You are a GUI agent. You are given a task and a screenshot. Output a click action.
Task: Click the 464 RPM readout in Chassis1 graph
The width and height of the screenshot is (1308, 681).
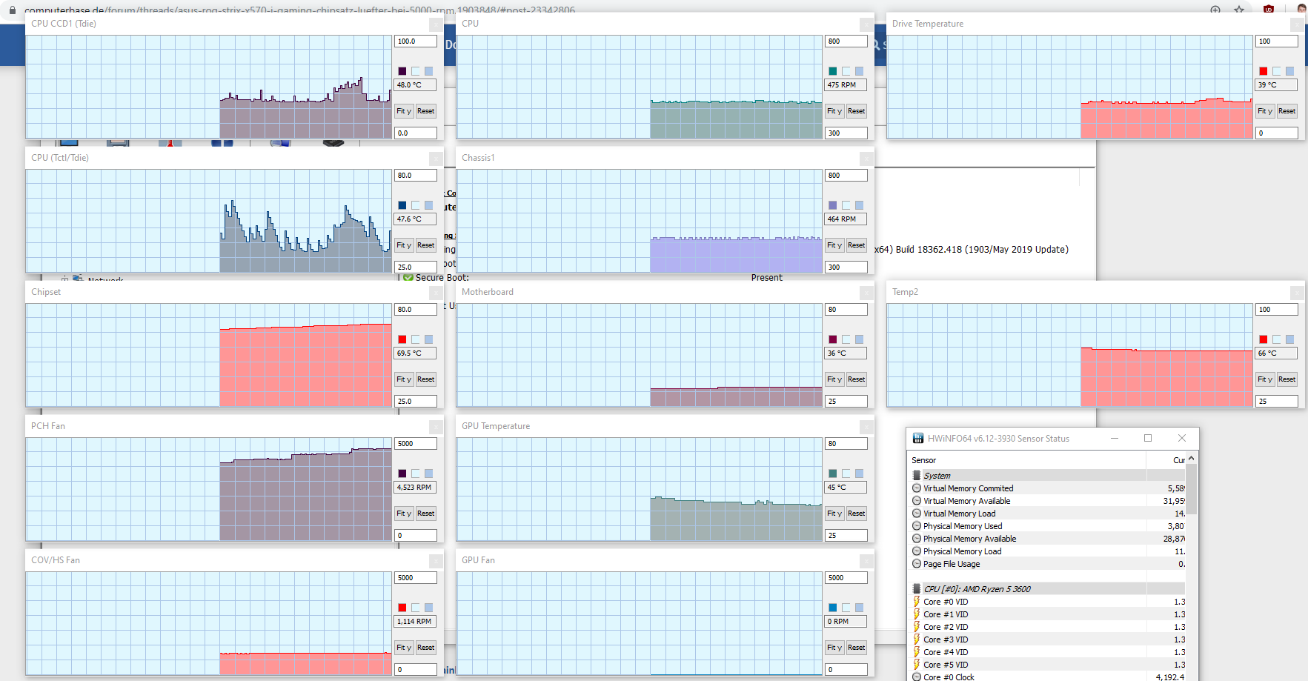tap(846, 219)
